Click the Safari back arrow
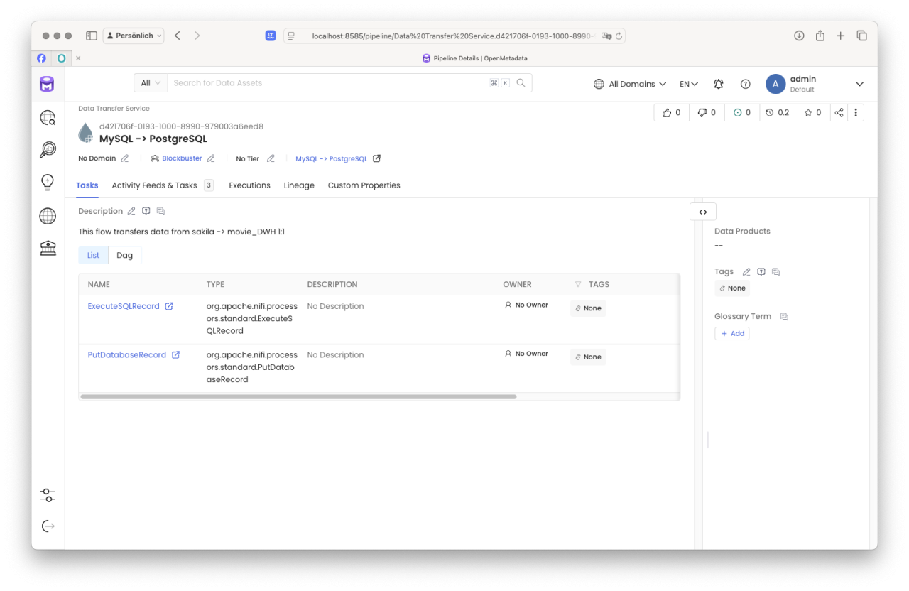Image resolution: width=909 pixels, height=591 pixels. click(x=178, y=36)
